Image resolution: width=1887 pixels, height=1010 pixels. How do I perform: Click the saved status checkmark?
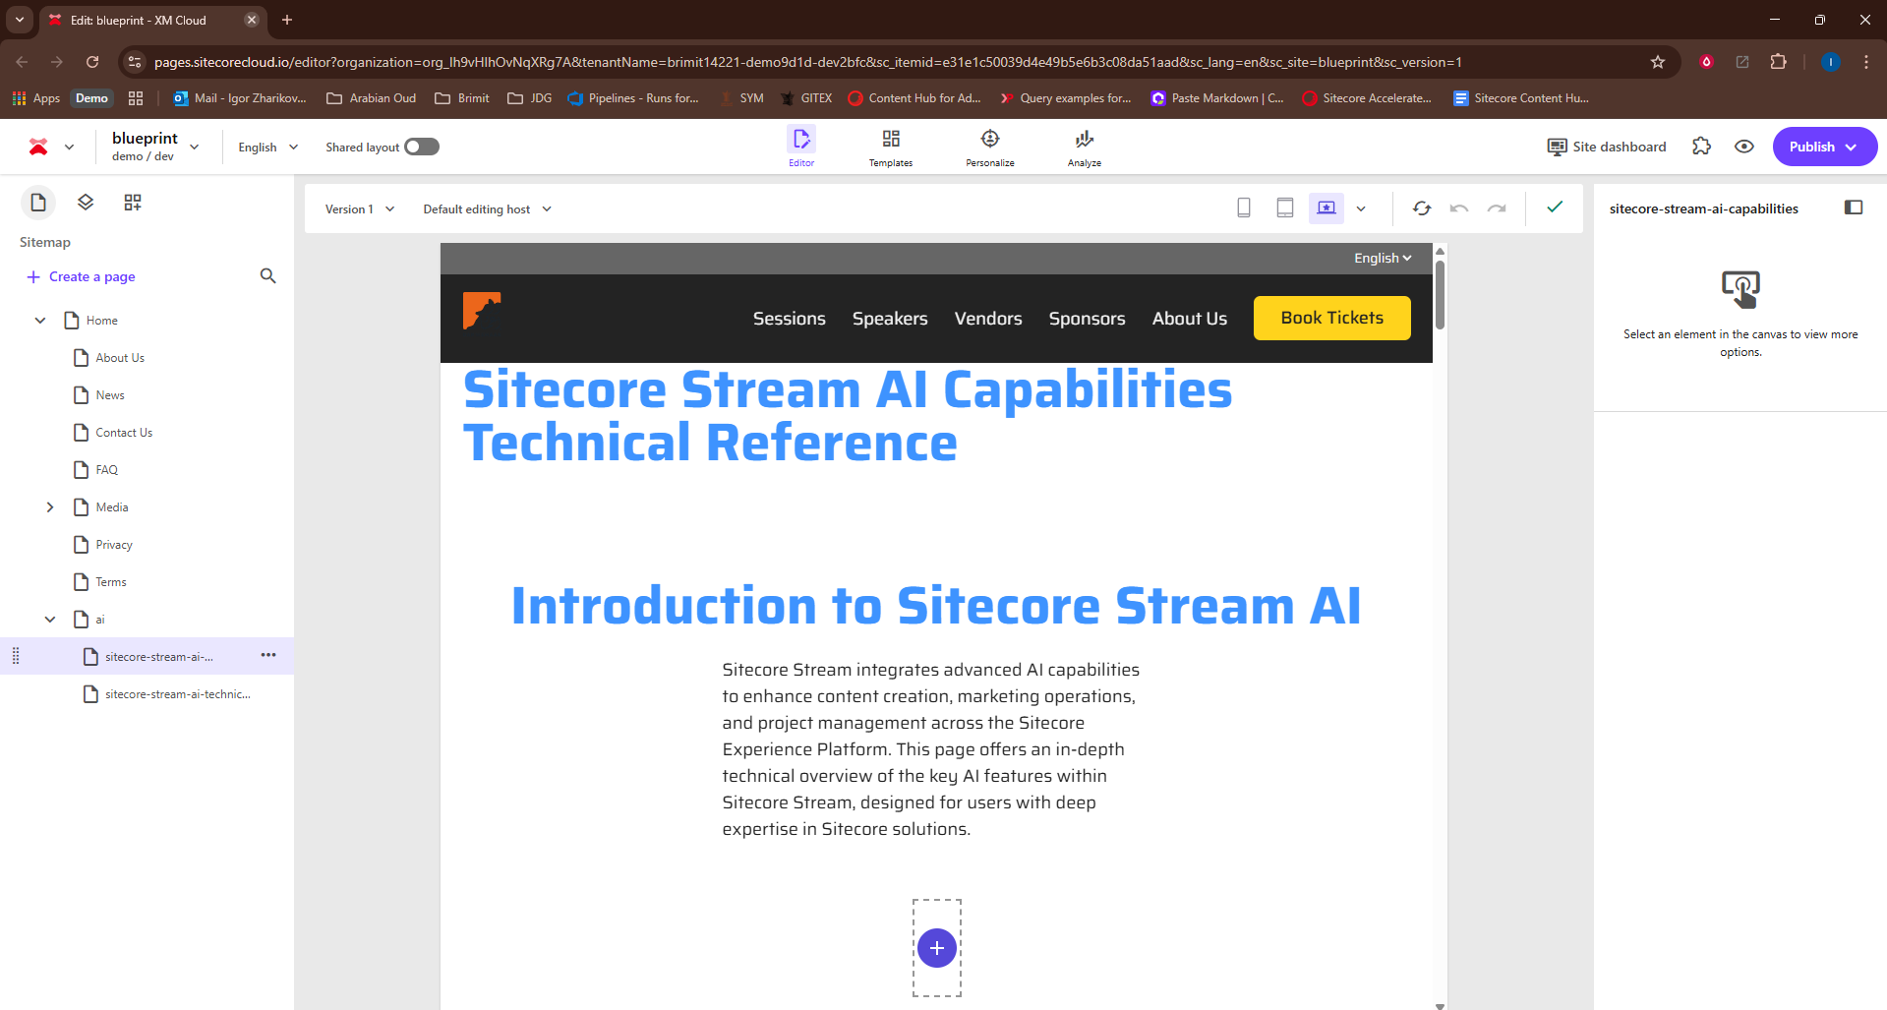(x=1555, y=208)
